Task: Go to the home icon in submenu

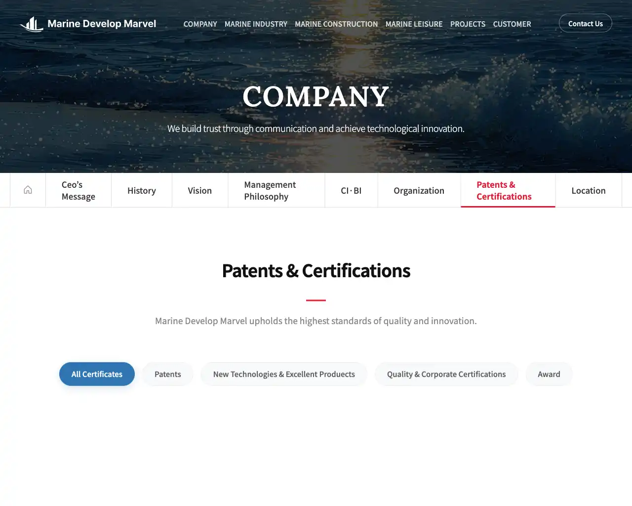Action: tap(28, 190)
